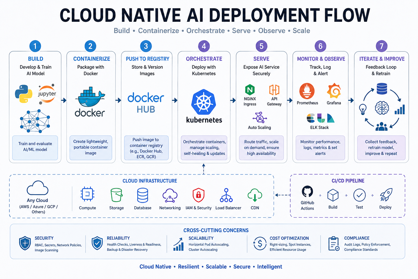Click the 'RBAC, Secrets, Network Policies' text
The height and width of the screenshot is (279, 418).
click(x=58, y=245)
